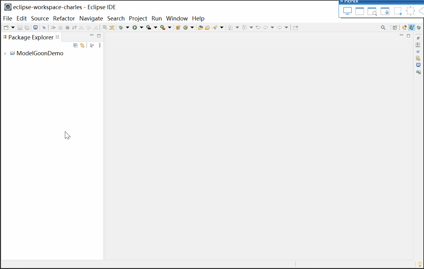
Task: Click the Previous Annotation icon
Action: coord(244,27)
